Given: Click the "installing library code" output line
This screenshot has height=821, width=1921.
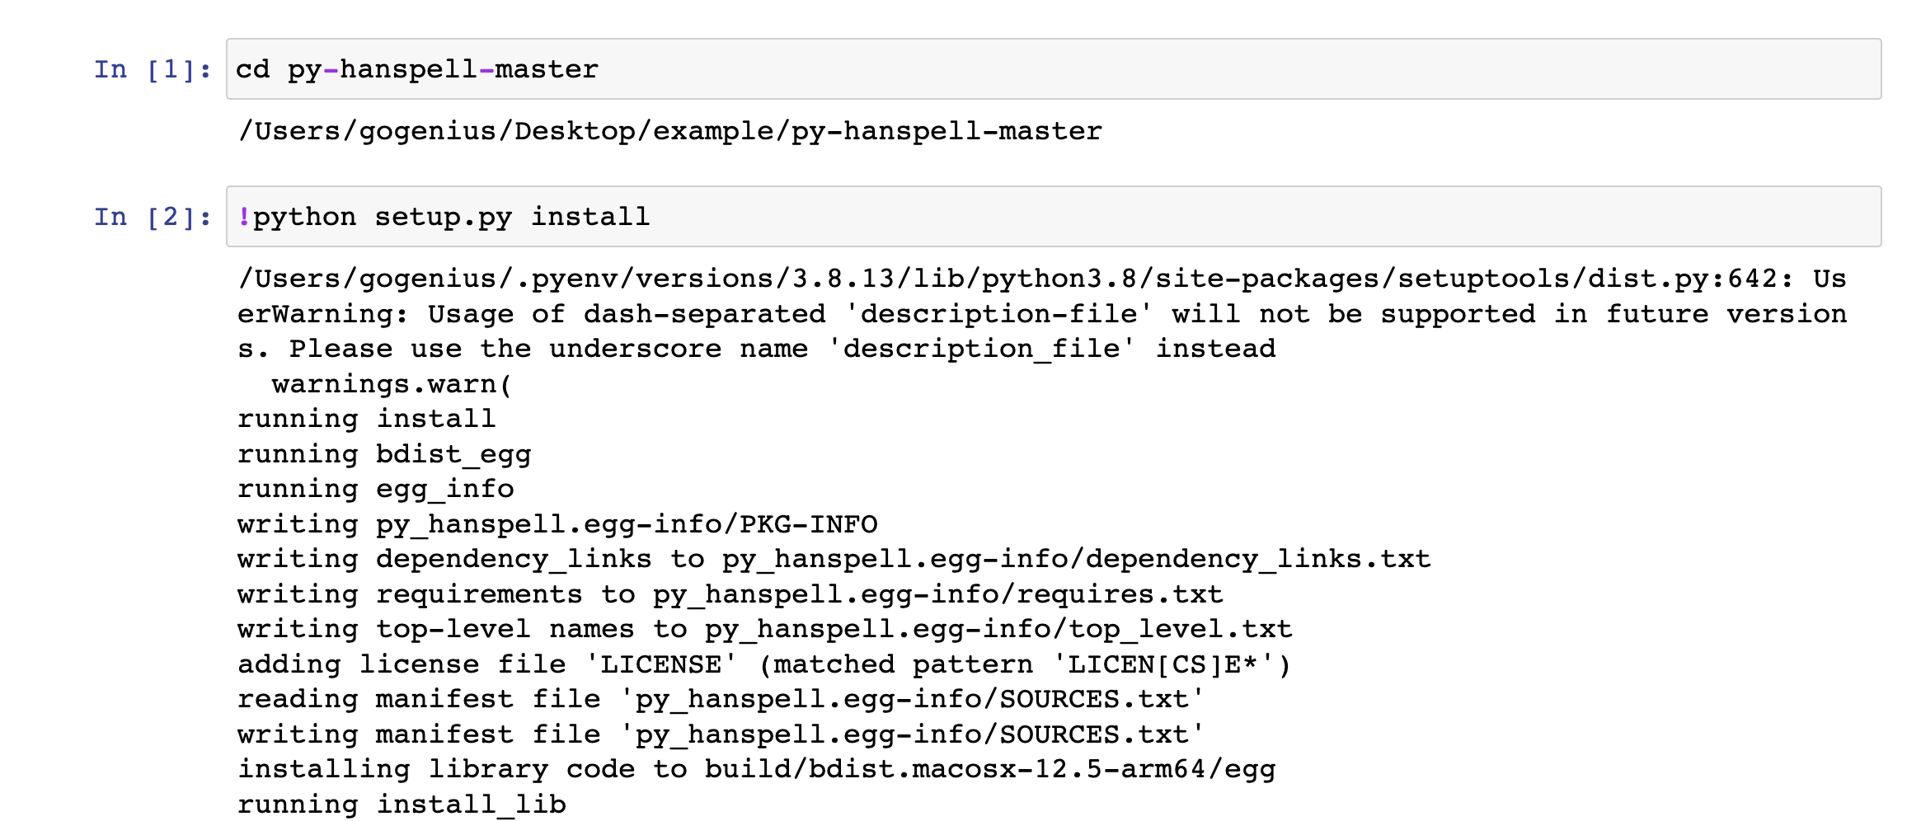Looking at the screenshot, I should pyautogui.click(x=756, y=769).
